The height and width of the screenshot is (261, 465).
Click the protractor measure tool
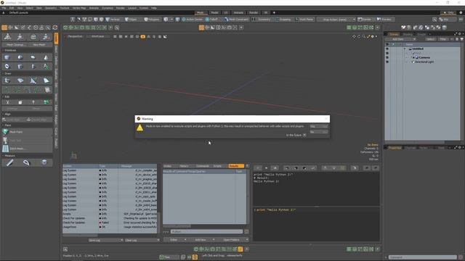click(26, 162)
